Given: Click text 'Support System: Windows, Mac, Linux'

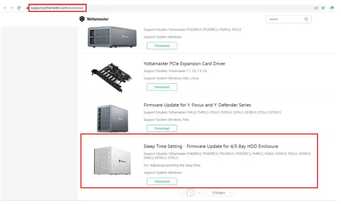Looking at the screenshot, I should click(x=171, y=78).
